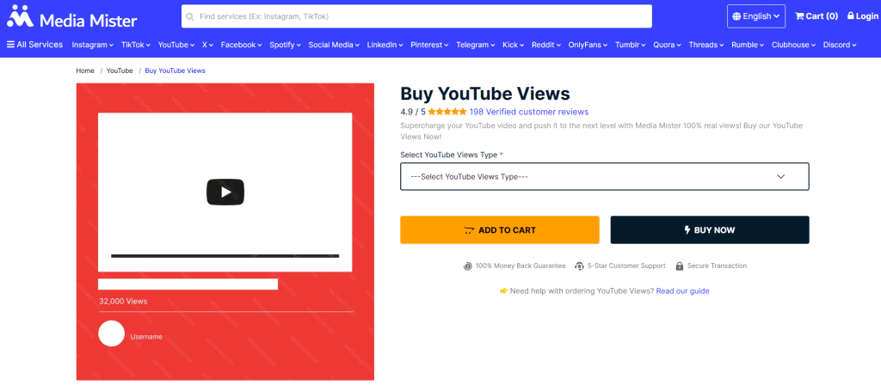Viewport: 881px width, 385px height.
Task: Click the lock icon next to Login
Action: (851, 16)
